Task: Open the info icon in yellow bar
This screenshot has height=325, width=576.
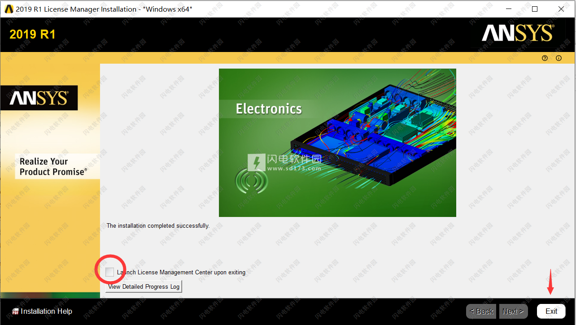Action: pos(559,58)
